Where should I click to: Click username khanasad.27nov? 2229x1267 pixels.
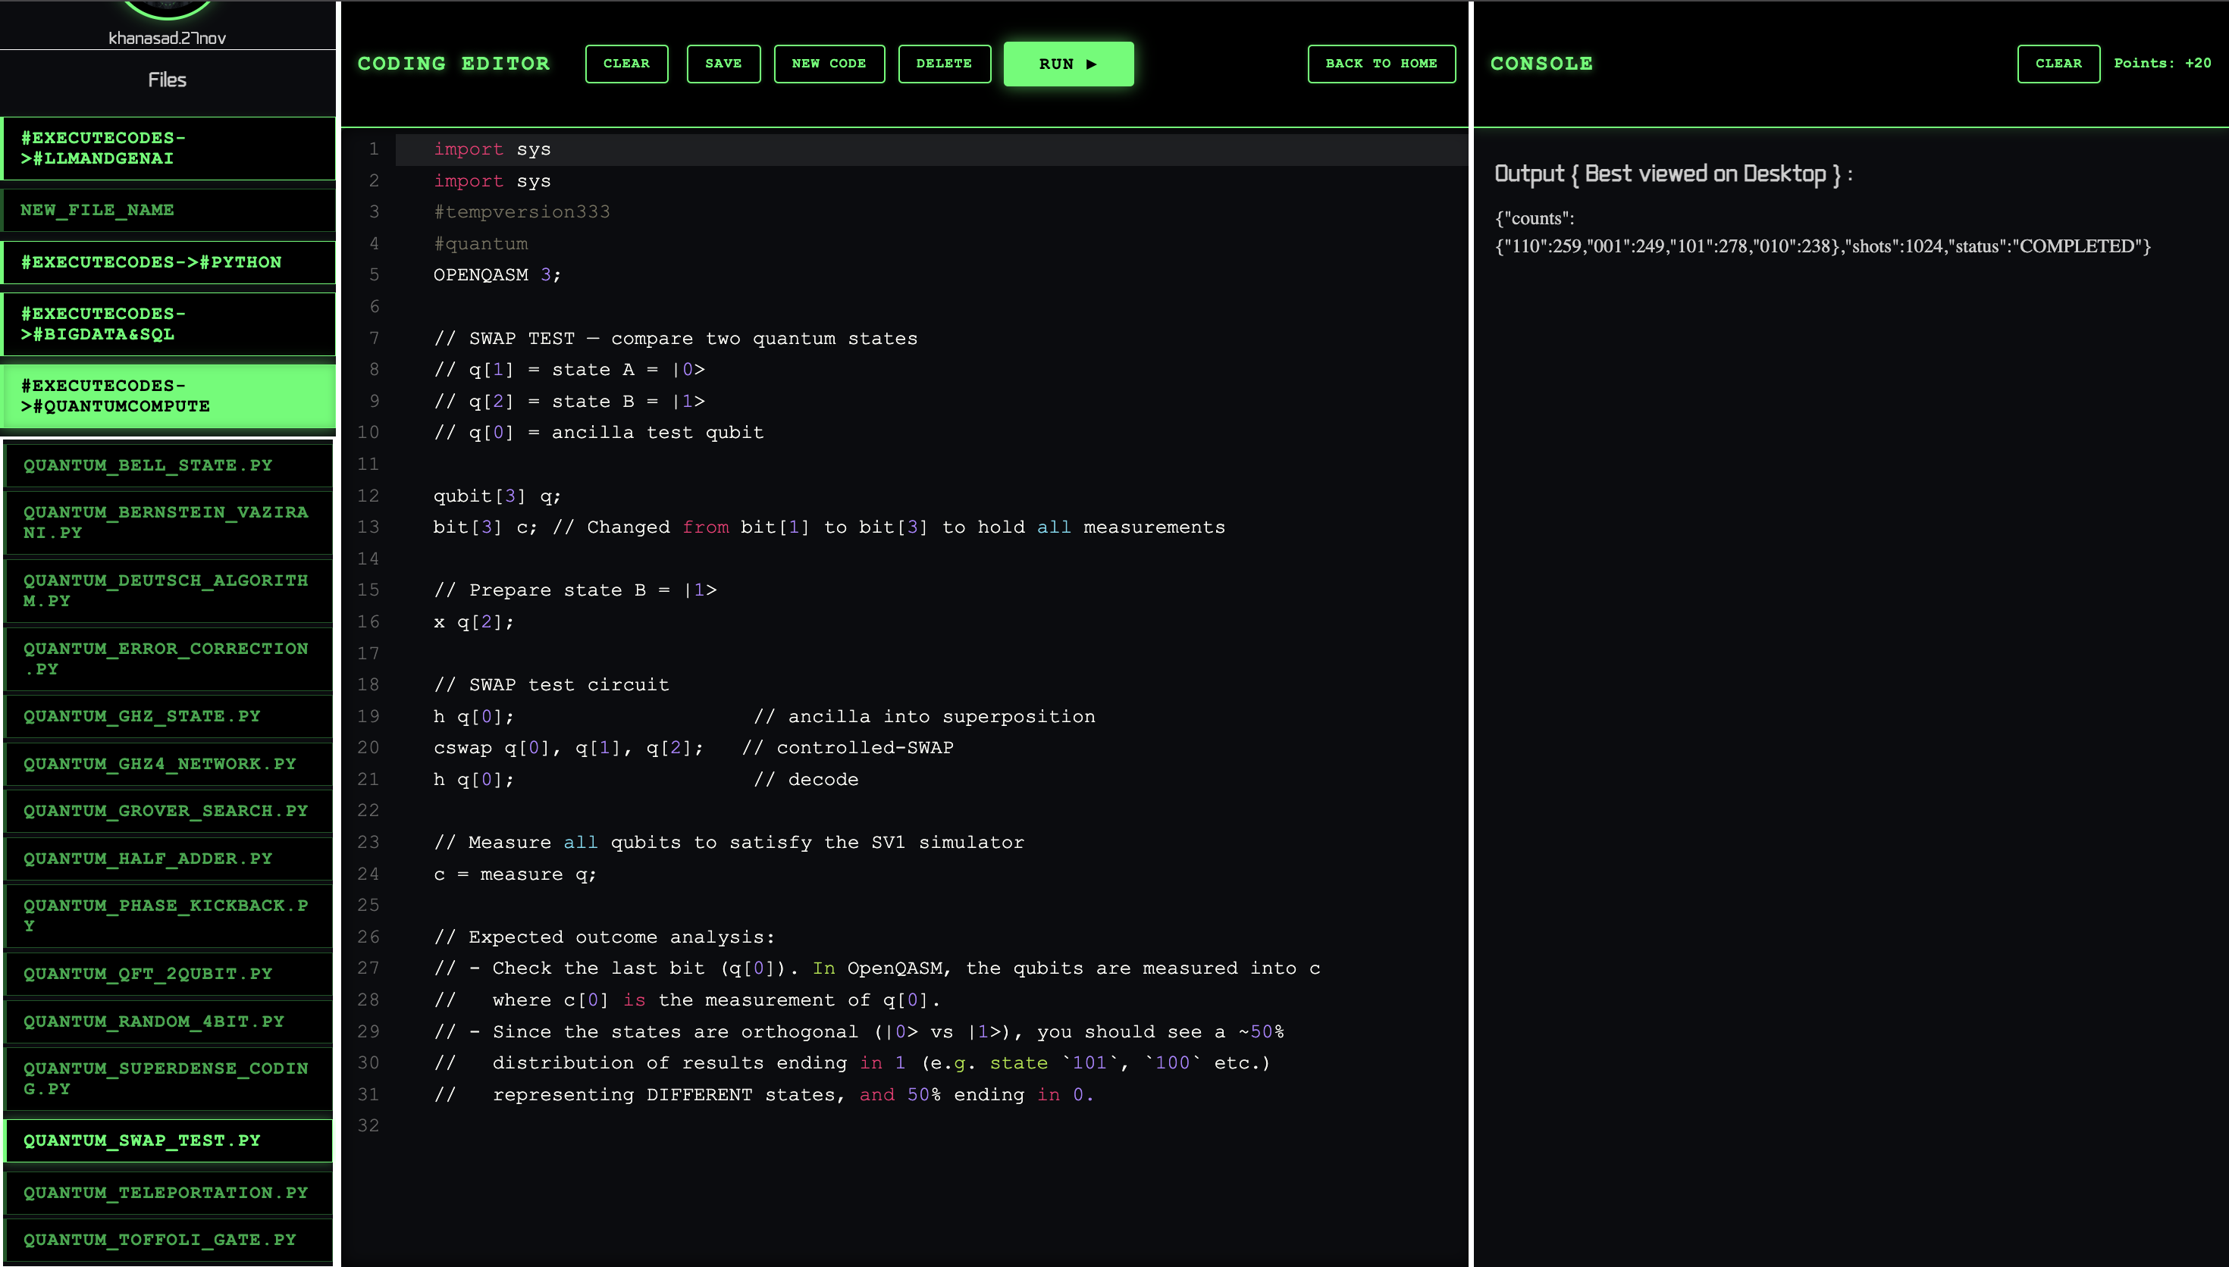(x=167, y=39)
